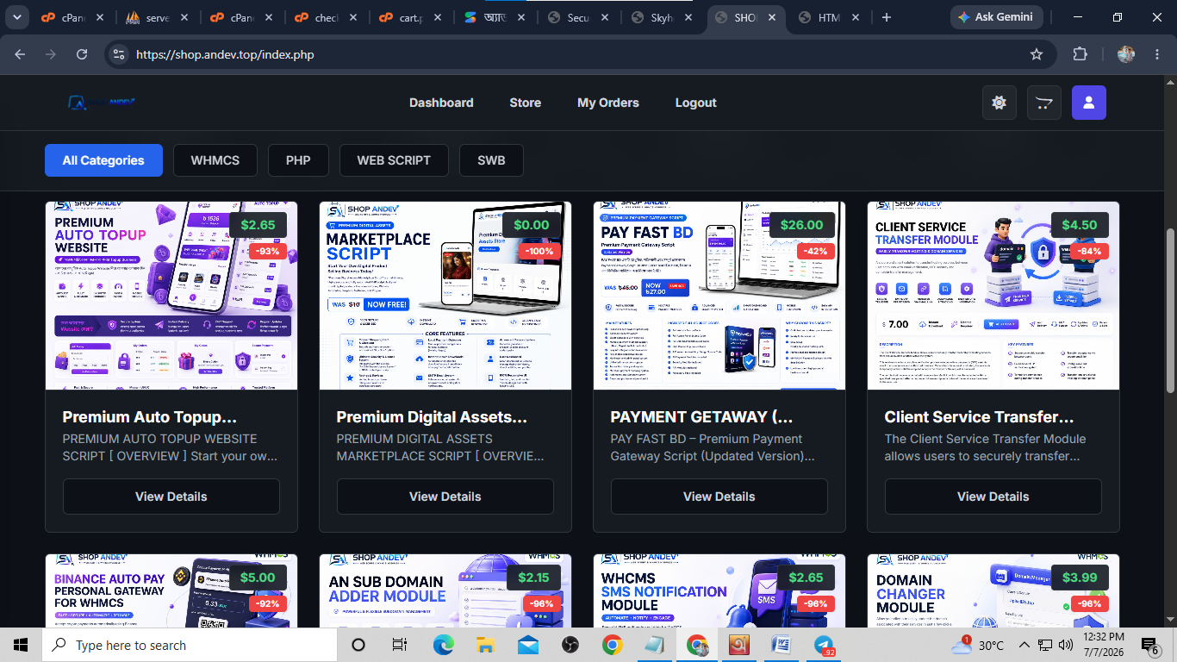Image resolution: width=1177 pixels, height=662 pixels.
Task: Switch to the 'Secu' browser tab
Action: (579, 17)
